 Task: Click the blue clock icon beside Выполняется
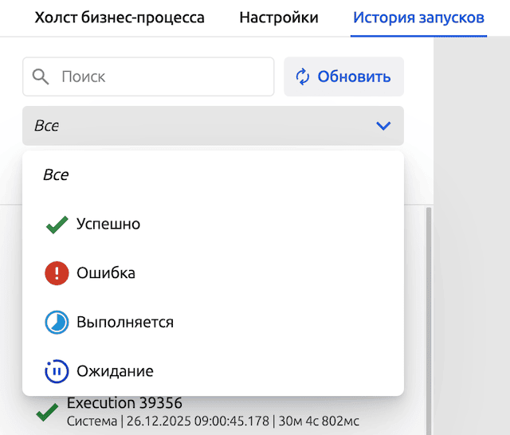(57, 323)
